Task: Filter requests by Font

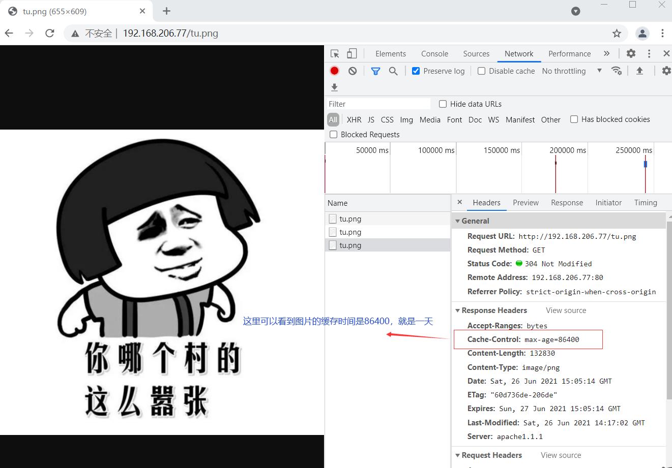Action: pyautogui.click(x=454, y=119)
